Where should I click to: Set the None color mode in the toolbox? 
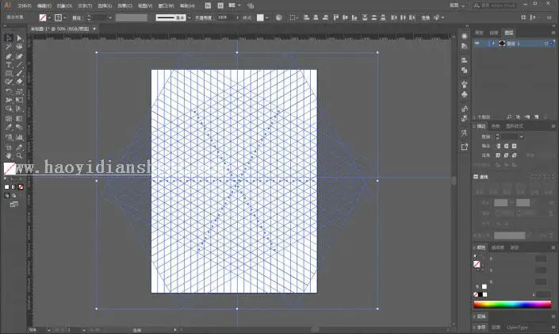[21, 187]
